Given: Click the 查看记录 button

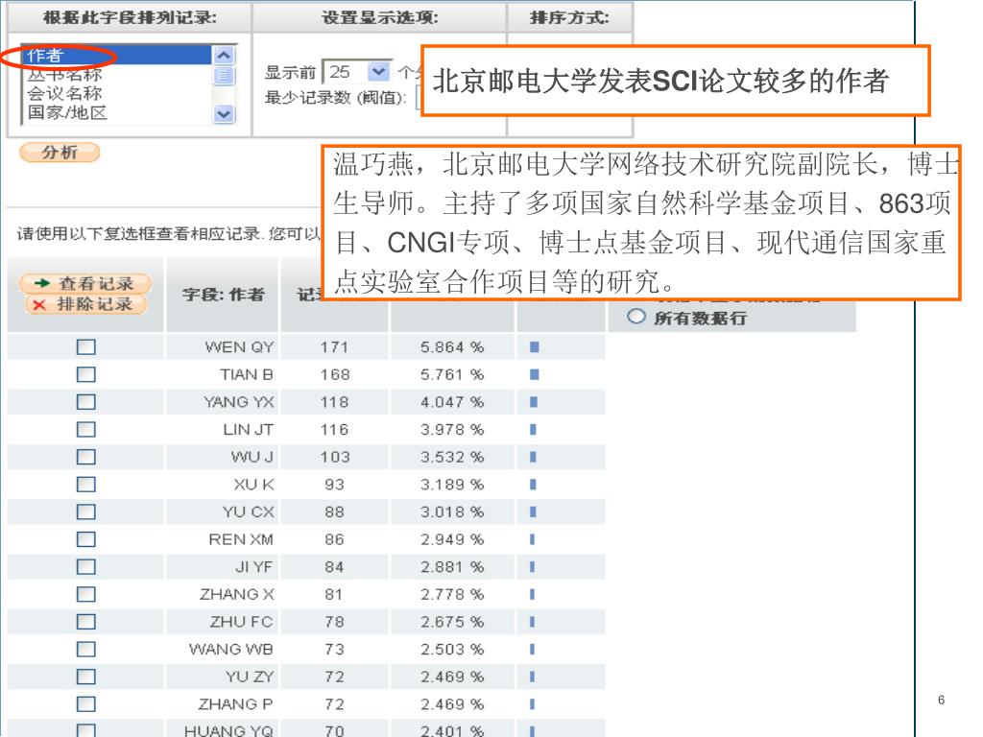Looking at the screenshot, I should [85, 283].
